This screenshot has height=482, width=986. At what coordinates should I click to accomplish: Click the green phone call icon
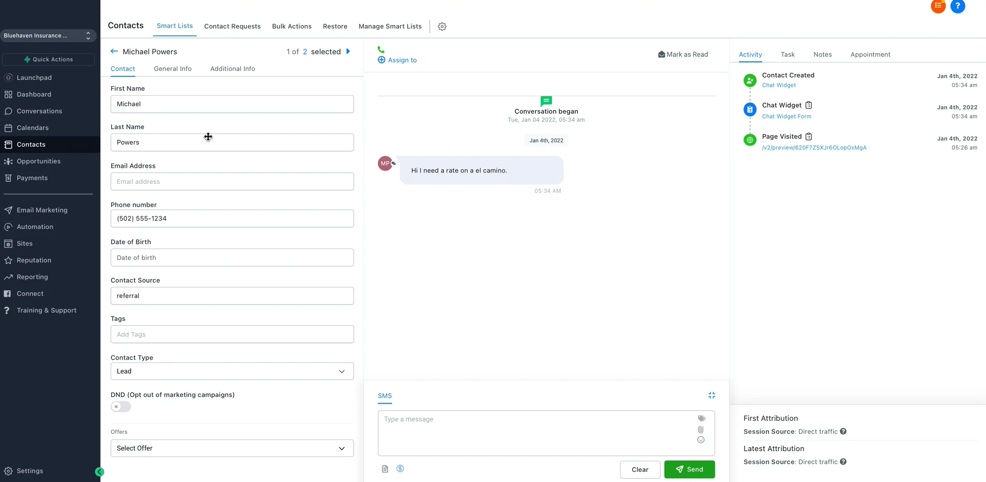coord(381,50)
